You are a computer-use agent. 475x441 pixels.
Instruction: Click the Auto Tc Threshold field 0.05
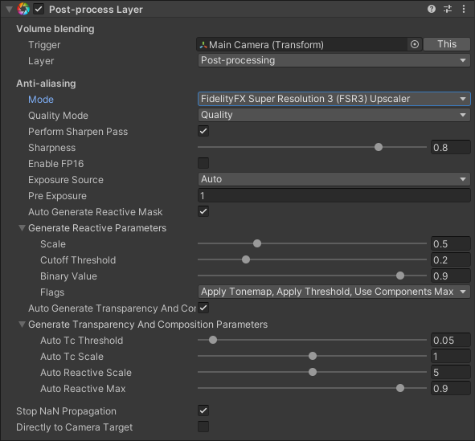450,341
